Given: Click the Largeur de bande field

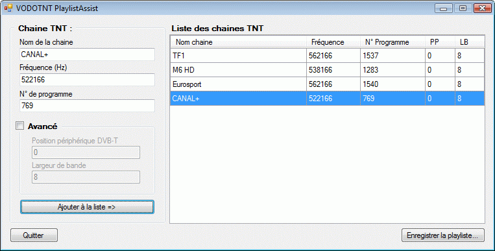Looking at the screenshot, I should tap(86, 177).
